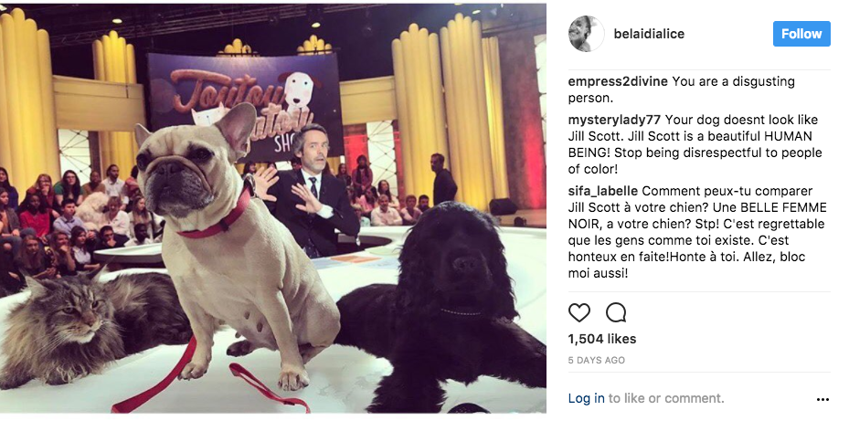View who liked via 1,504 likes
The height and width of the screenshot is (421, 849).
602,339
